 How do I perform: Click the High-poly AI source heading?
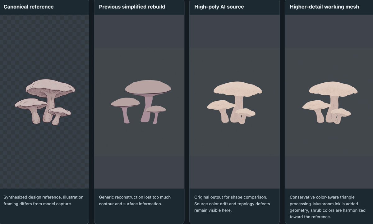(x=219, y=7)
